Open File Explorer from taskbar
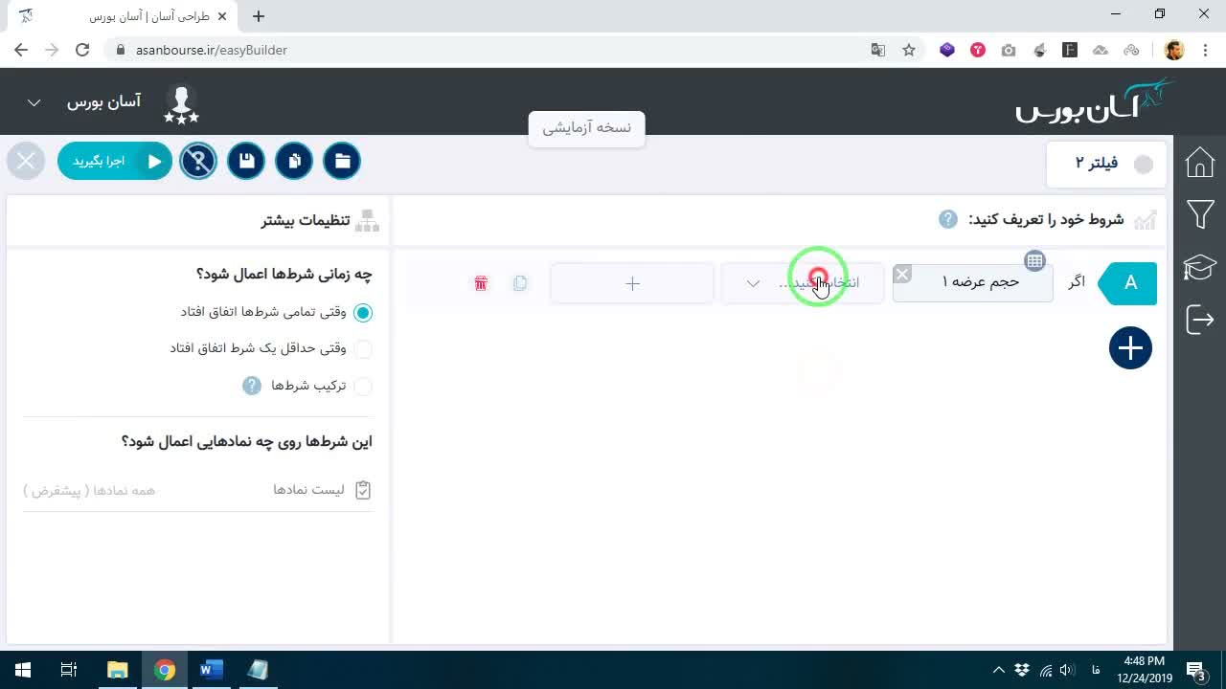Viewport: 1226px width, 689px height. pyautogui.click(x=117, y=670)
